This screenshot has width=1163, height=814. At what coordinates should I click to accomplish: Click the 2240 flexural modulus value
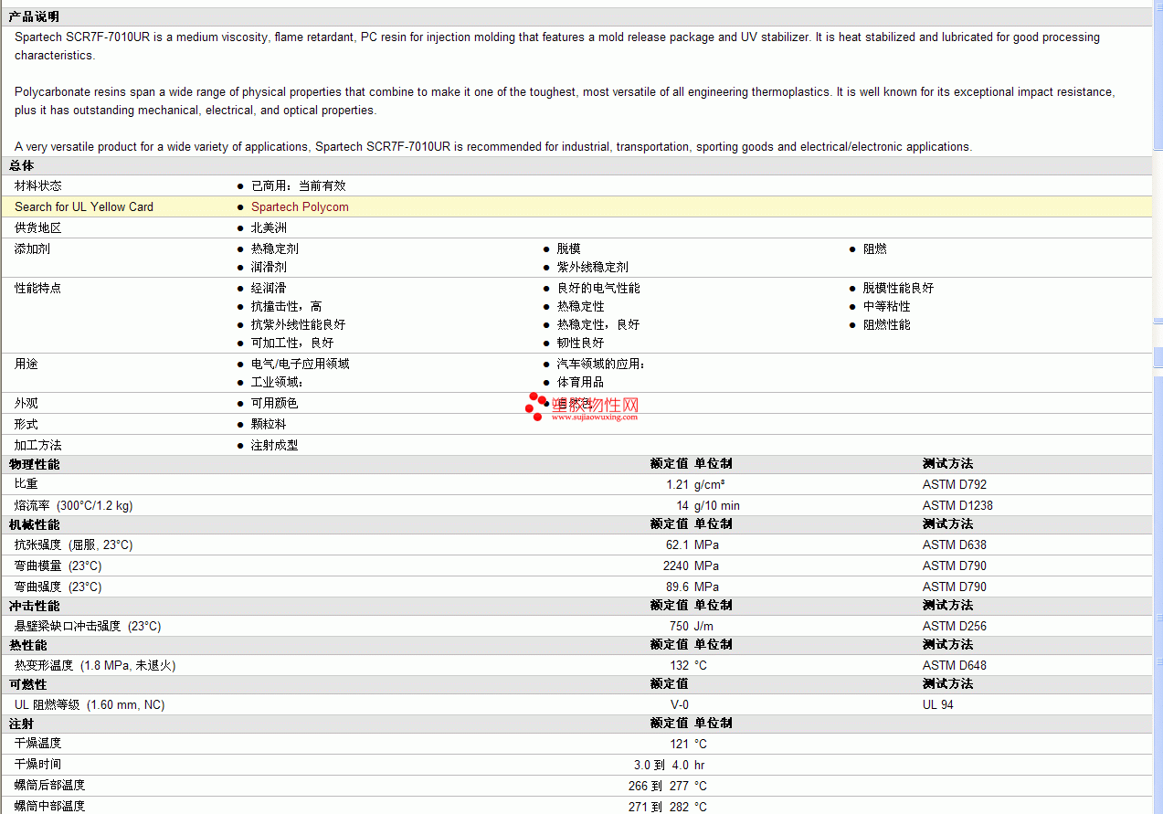[x=677, y=566]
